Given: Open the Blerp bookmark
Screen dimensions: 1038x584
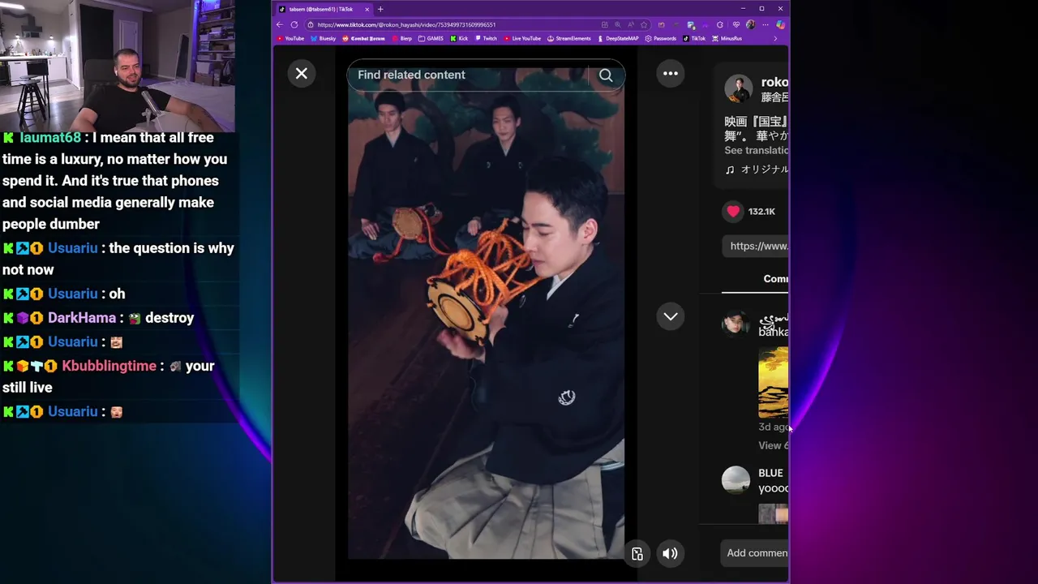Looking at the screenshot, I should (x=401, y=38).
